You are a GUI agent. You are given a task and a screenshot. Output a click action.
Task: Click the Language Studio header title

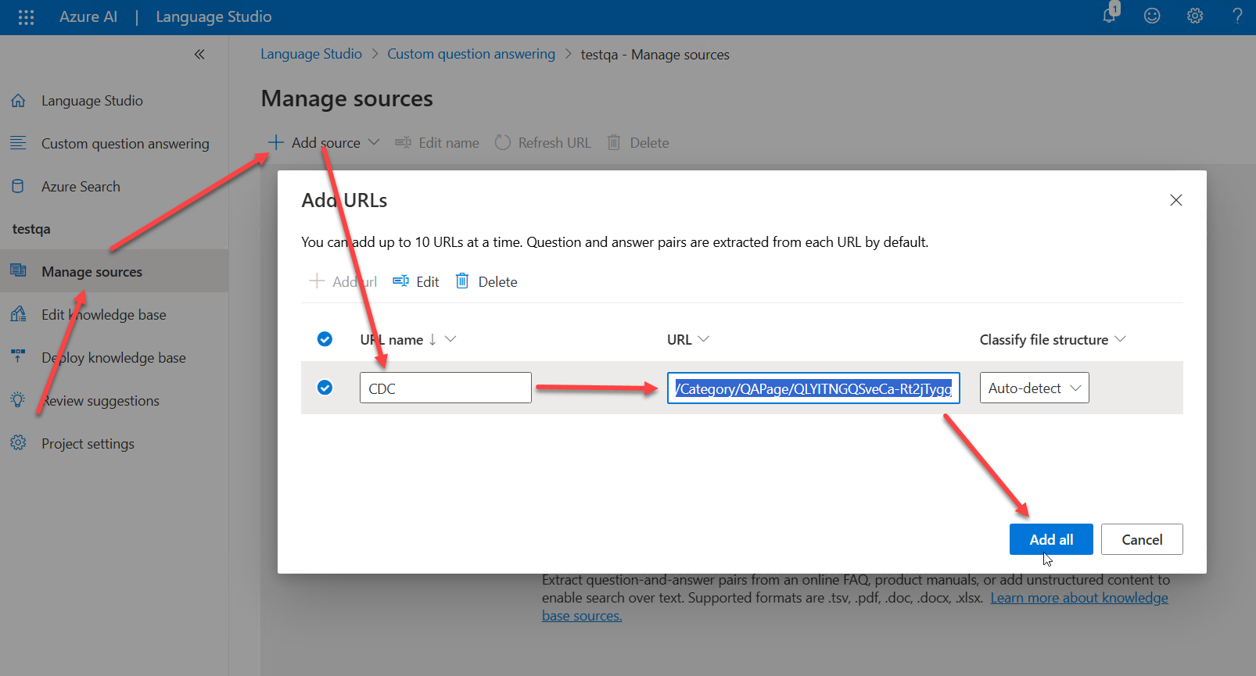pos(214,16)
